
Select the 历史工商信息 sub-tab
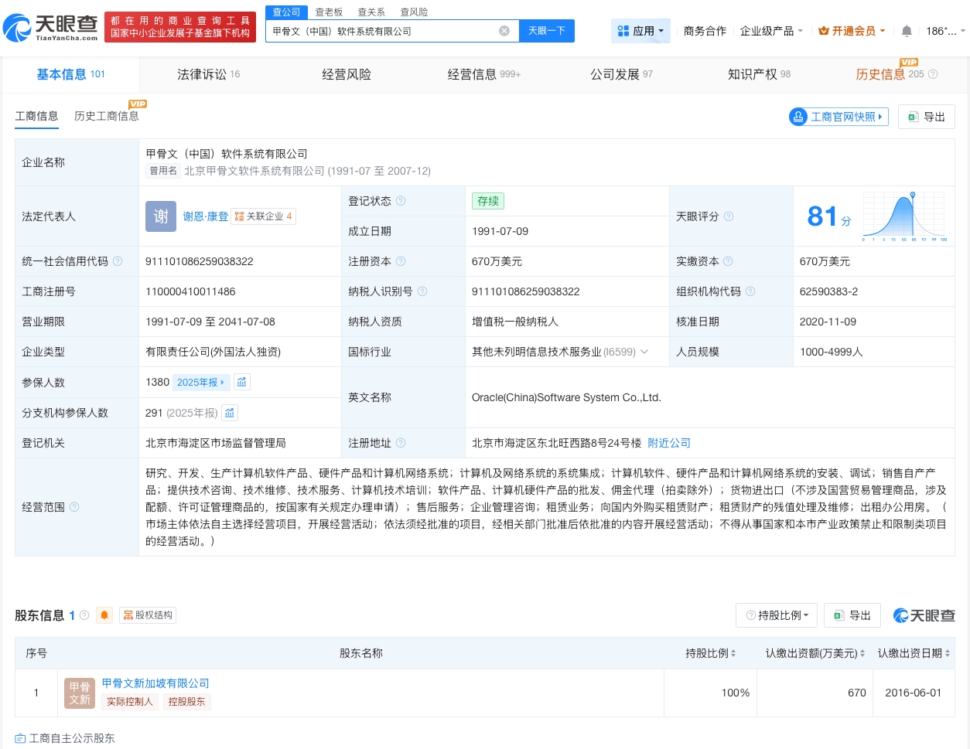[107, 116]
